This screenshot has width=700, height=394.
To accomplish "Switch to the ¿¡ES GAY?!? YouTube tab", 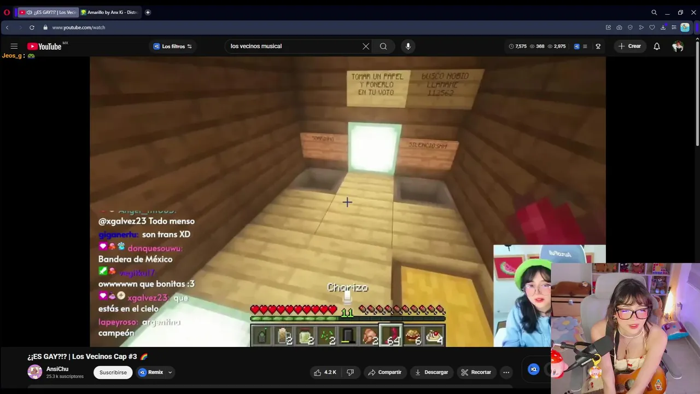I will pyautogui.click(x=48, y=12).
